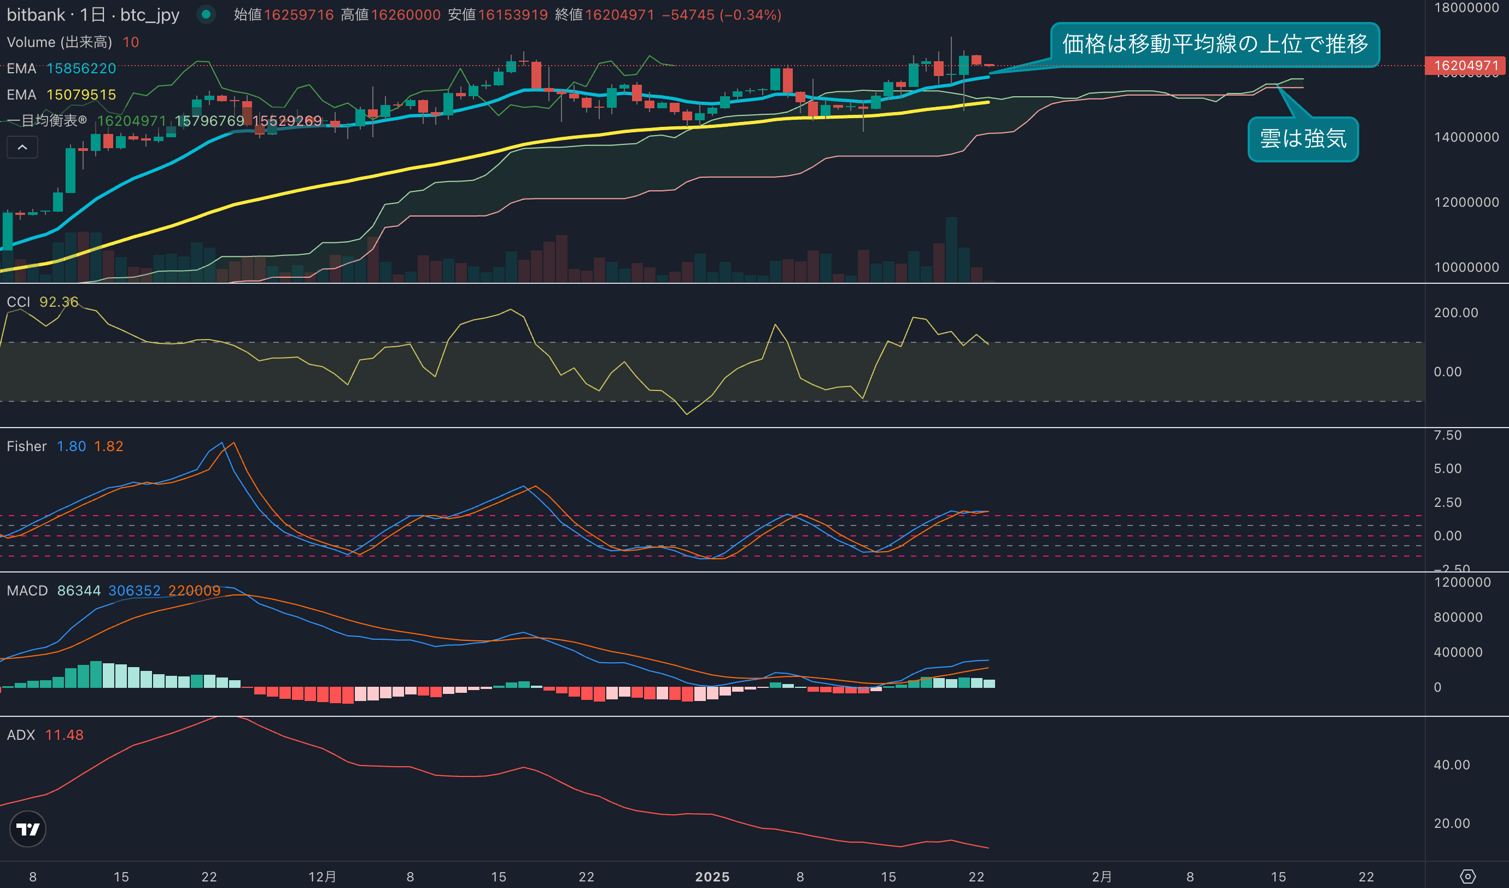The height and width of the screenshot is (888, 1509).
Task: Select the yellow EMA 15079515 legend
Action: pyautogui.click(x=61, y=95)
